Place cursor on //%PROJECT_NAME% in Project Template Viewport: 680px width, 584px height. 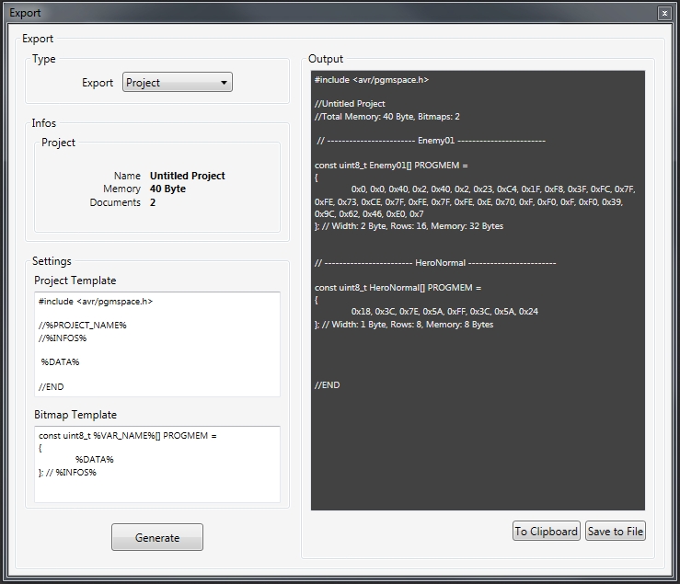coord(83,326)
